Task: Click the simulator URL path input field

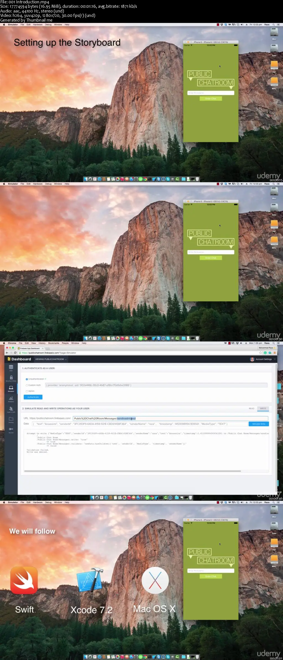Action: [171, 418]
